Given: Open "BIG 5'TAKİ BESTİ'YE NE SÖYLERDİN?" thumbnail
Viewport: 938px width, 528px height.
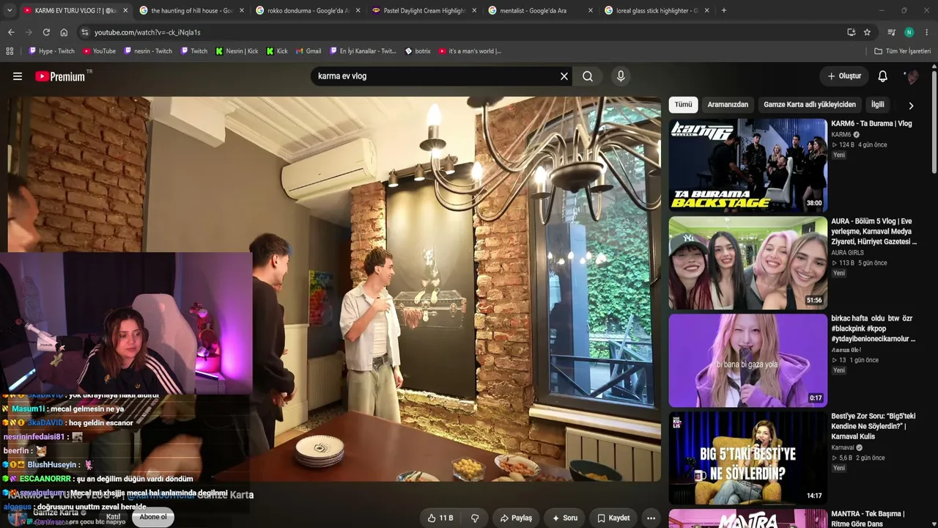Looking at the screenshot, I should coord(747,458).
